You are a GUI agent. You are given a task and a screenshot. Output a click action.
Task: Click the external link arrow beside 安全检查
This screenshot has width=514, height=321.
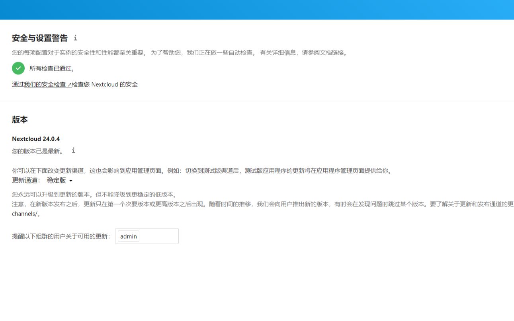pyautogui.click(x=69, y=84)
